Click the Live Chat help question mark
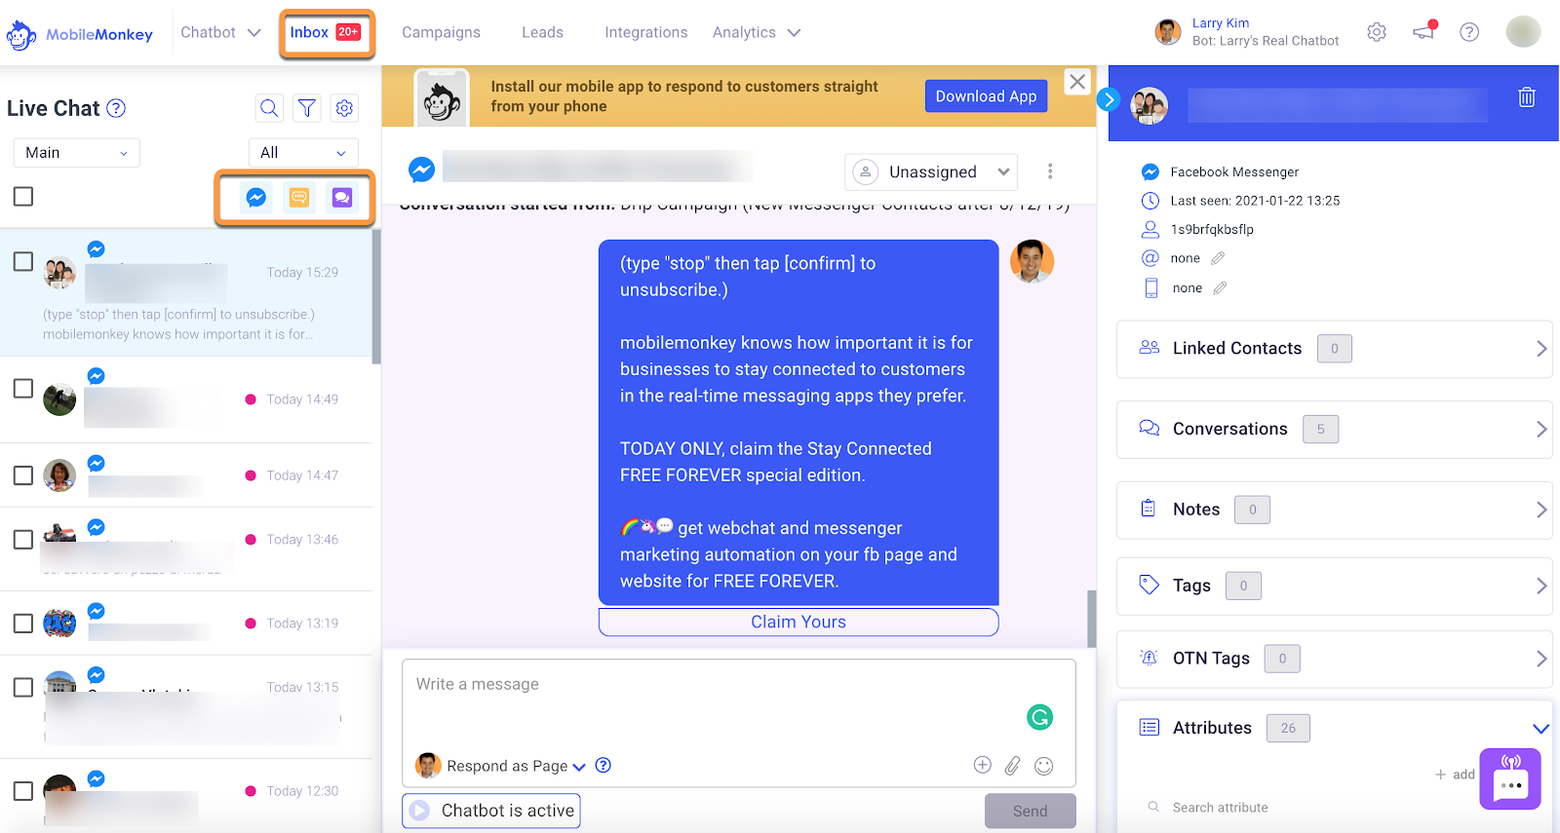1560x833 pixels. [116, 108]
